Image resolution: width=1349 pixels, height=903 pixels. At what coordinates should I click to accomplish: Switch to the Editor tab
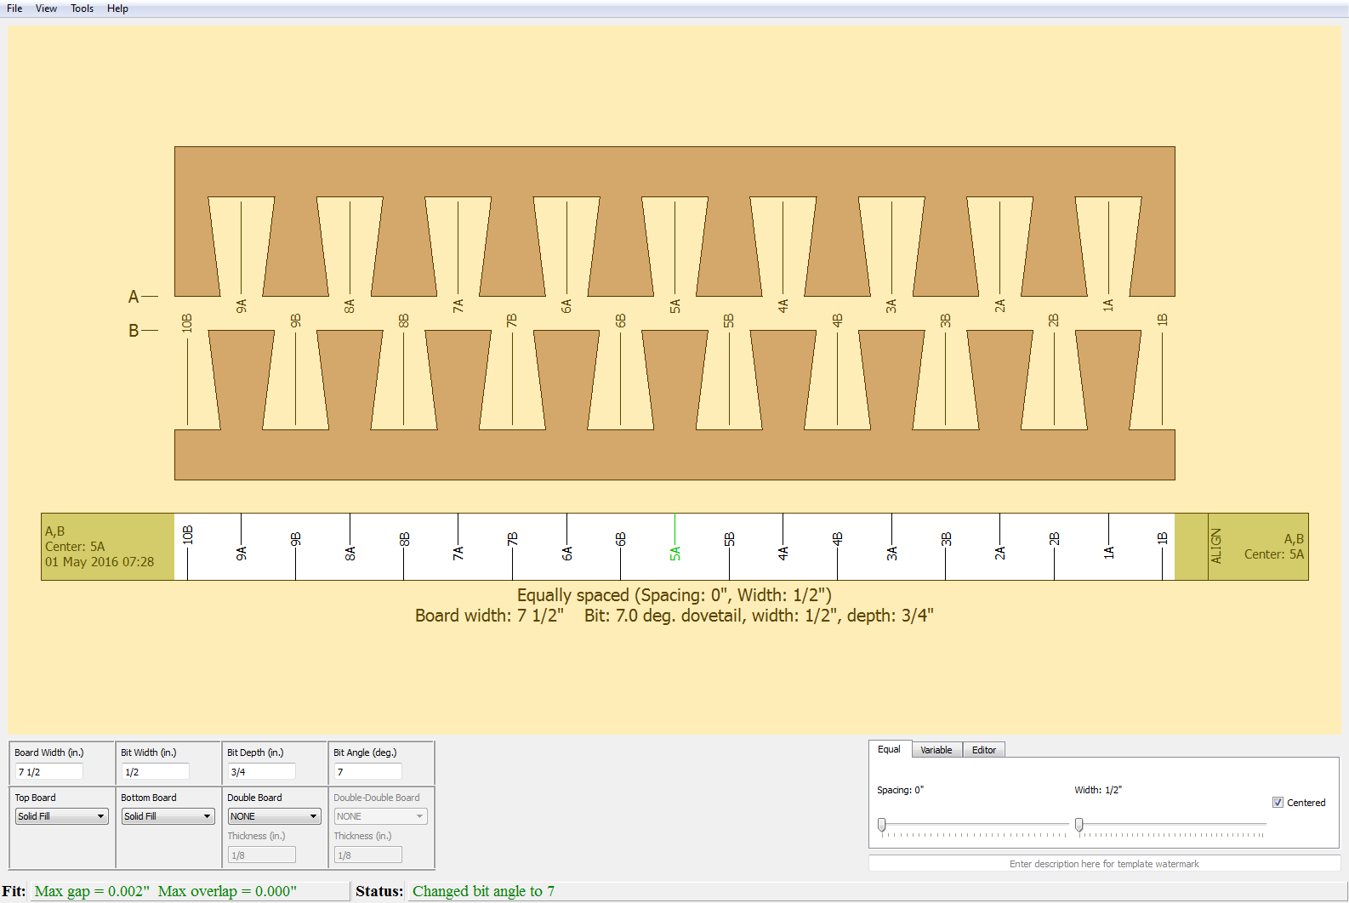tap(983, 750)
